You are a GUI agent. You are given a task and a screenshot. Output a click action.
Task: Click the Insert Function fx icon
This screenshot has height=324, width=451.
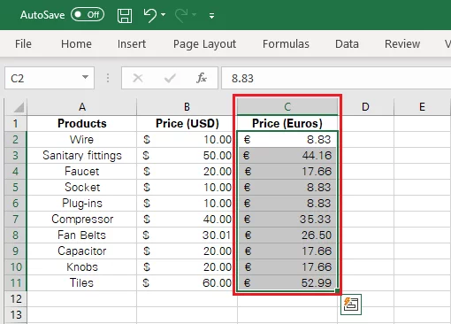pyautogui.click(x=202, y=78)
